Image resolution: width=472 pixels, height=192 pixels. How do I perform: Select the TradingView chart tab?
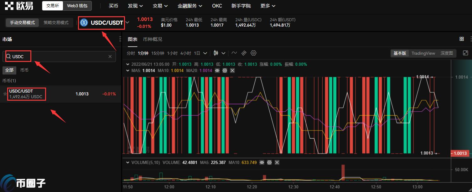tap(423, 53)
